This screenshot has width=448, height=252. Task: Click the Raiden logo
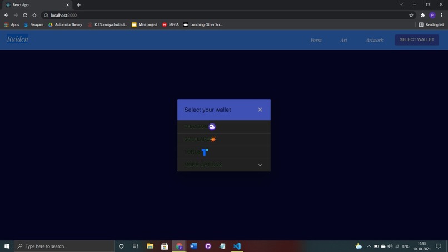(17, 39)
